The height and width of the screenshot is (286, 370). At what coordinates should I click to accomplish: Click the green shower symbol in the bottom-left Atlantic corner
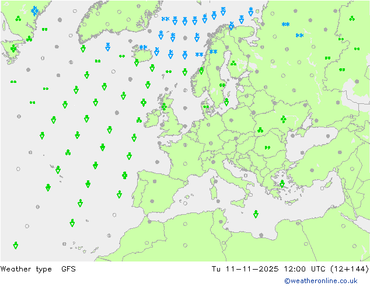pyautogui.click(x=16, y=245)
